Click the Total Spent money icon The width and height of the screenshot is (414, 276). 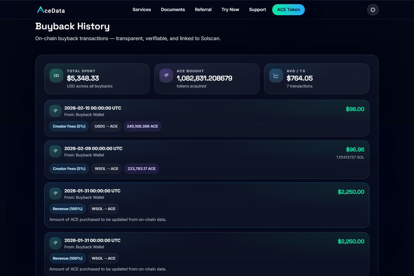56,75
